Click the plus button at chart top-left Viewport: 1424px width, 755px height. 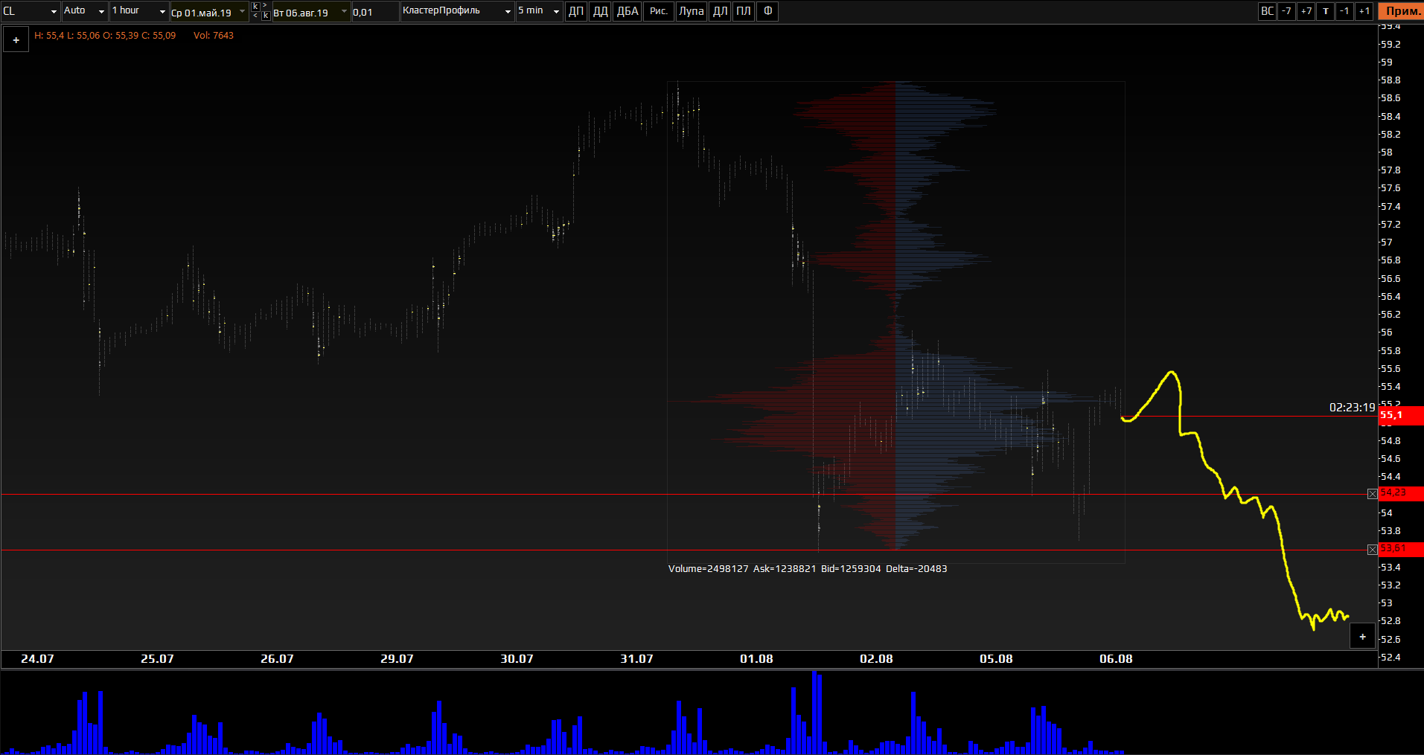[16, 40]
